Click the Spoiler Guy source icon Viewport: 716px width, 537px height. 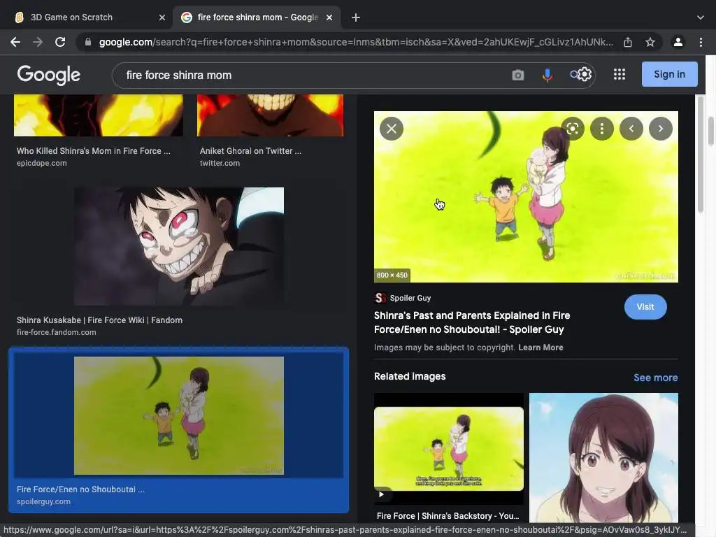[380, 298]
